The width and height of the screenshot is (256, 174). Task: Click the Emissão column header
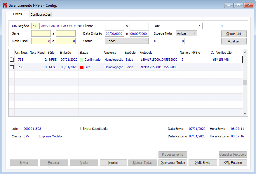[x=69, y=53]
